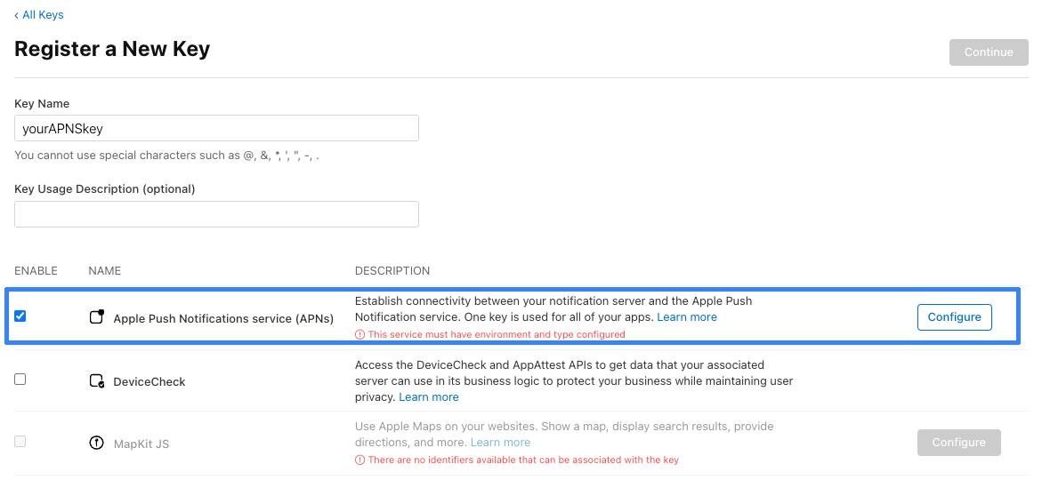Click the Apple Push Notifications service name
Image resolution: width=1042 pixels, height=480 pixels.
click(223, 319)
